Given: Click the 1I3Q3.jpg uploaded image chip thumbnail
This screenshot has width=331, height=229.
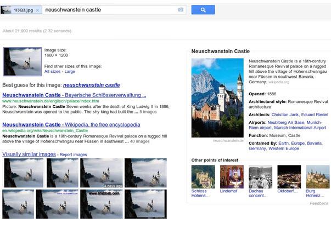Looking at the screenshot, I should pyautogui.click(x=6, y=10).
